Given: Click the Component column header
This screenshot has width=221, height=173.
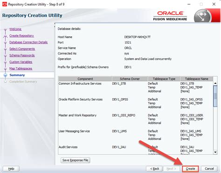Looking at the screenshot, I should coord(85,79).
